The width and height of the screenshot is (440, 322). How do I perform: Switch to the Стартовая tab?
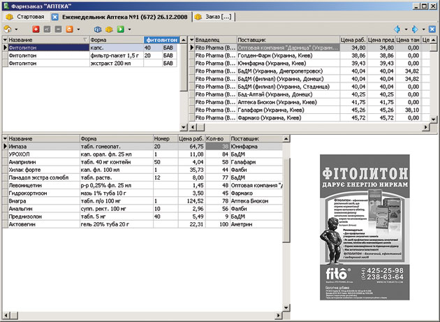pyautogui.click(x=25, y=17)
